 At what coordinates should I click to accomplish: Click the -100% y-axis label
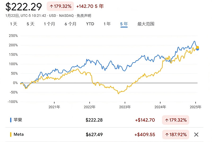point(13,102)
